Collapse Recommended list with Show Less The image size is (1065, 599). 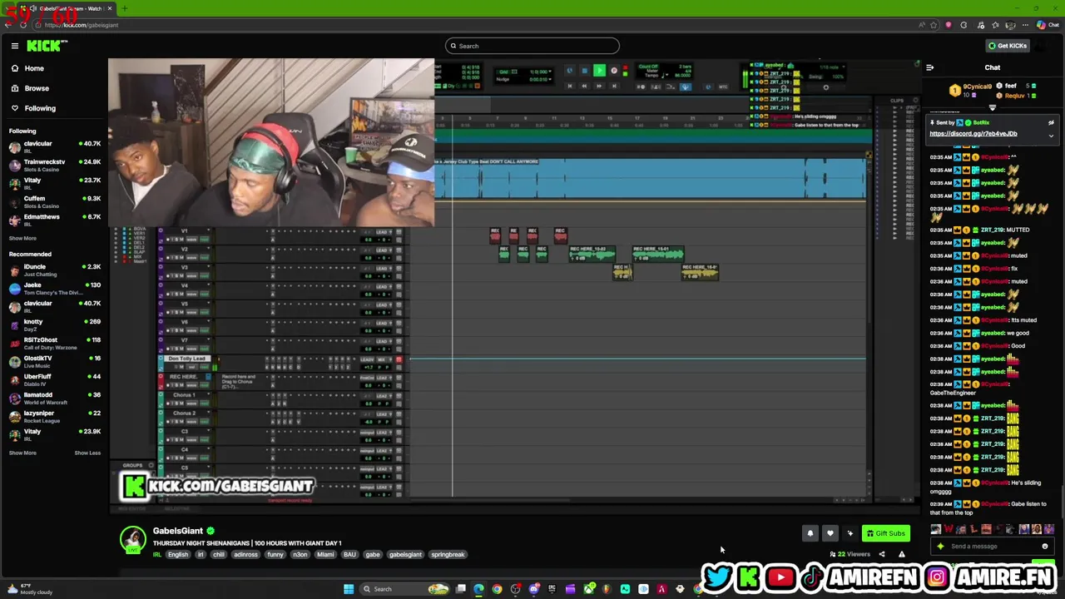[x=87, y=453]
